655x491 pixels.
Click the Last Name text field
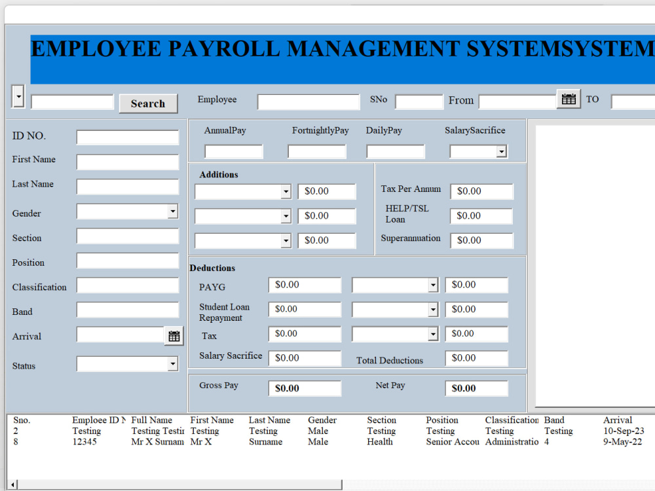pos(128,187)
